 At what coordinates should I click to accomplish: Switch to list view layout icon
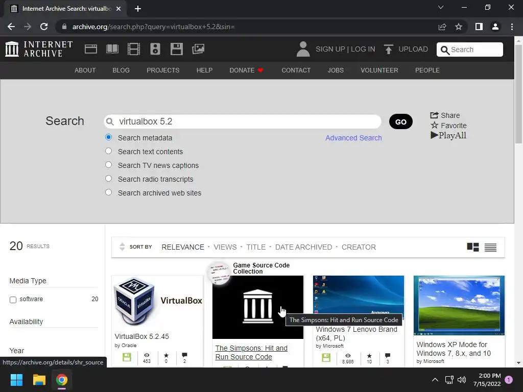[490, 248]
